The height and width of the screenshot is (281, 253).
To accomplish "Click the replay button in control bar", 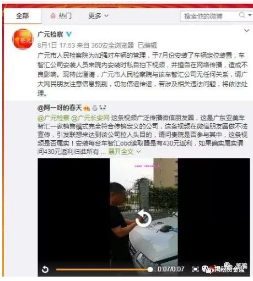I will [45, 269].
